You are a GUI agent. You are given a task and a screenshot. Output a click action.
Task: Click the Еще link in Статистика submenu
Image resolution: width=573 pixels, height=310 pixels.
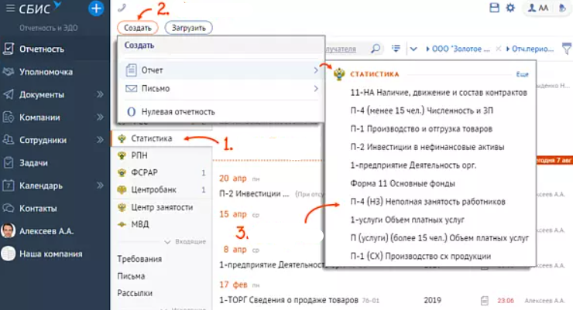(x=522, y=74)
